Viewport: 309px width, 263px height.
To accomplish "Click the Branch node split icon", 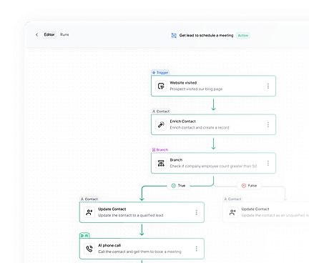I will 161,163.
